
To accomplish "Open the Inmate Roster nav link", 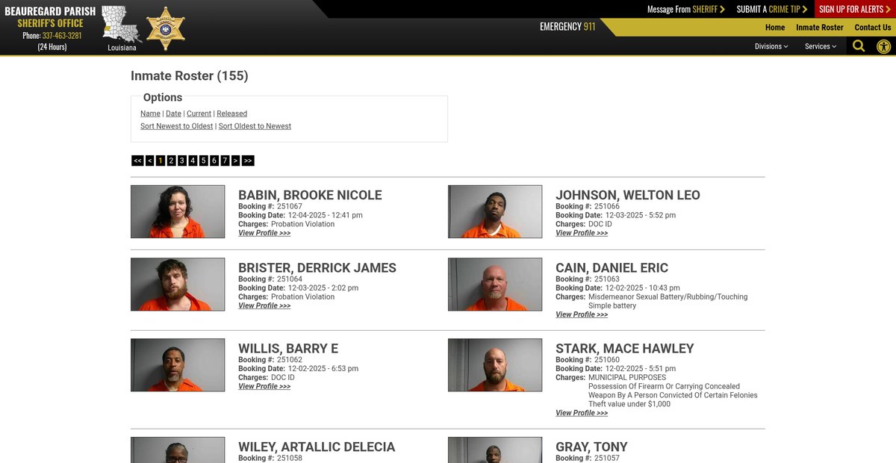I will tap(820, 28).
